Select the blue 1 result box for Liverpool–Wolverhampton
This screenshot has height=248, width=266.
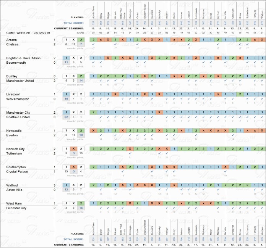(x=66, y=94)
